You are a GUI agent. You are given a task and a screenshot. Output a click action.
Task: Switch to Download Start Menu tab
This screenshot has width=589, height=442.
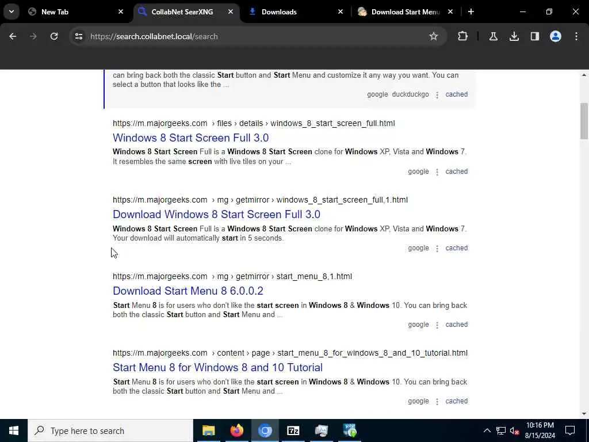(x=406, y=12)
